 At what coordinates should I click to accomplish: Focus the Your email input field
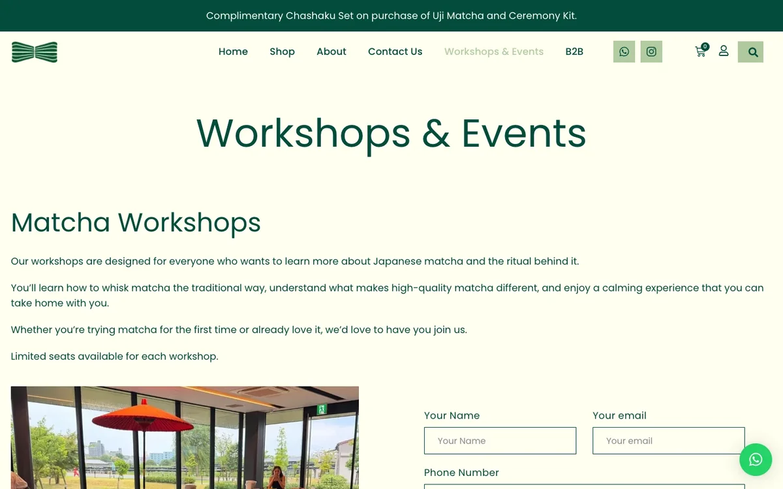point(668,441)
